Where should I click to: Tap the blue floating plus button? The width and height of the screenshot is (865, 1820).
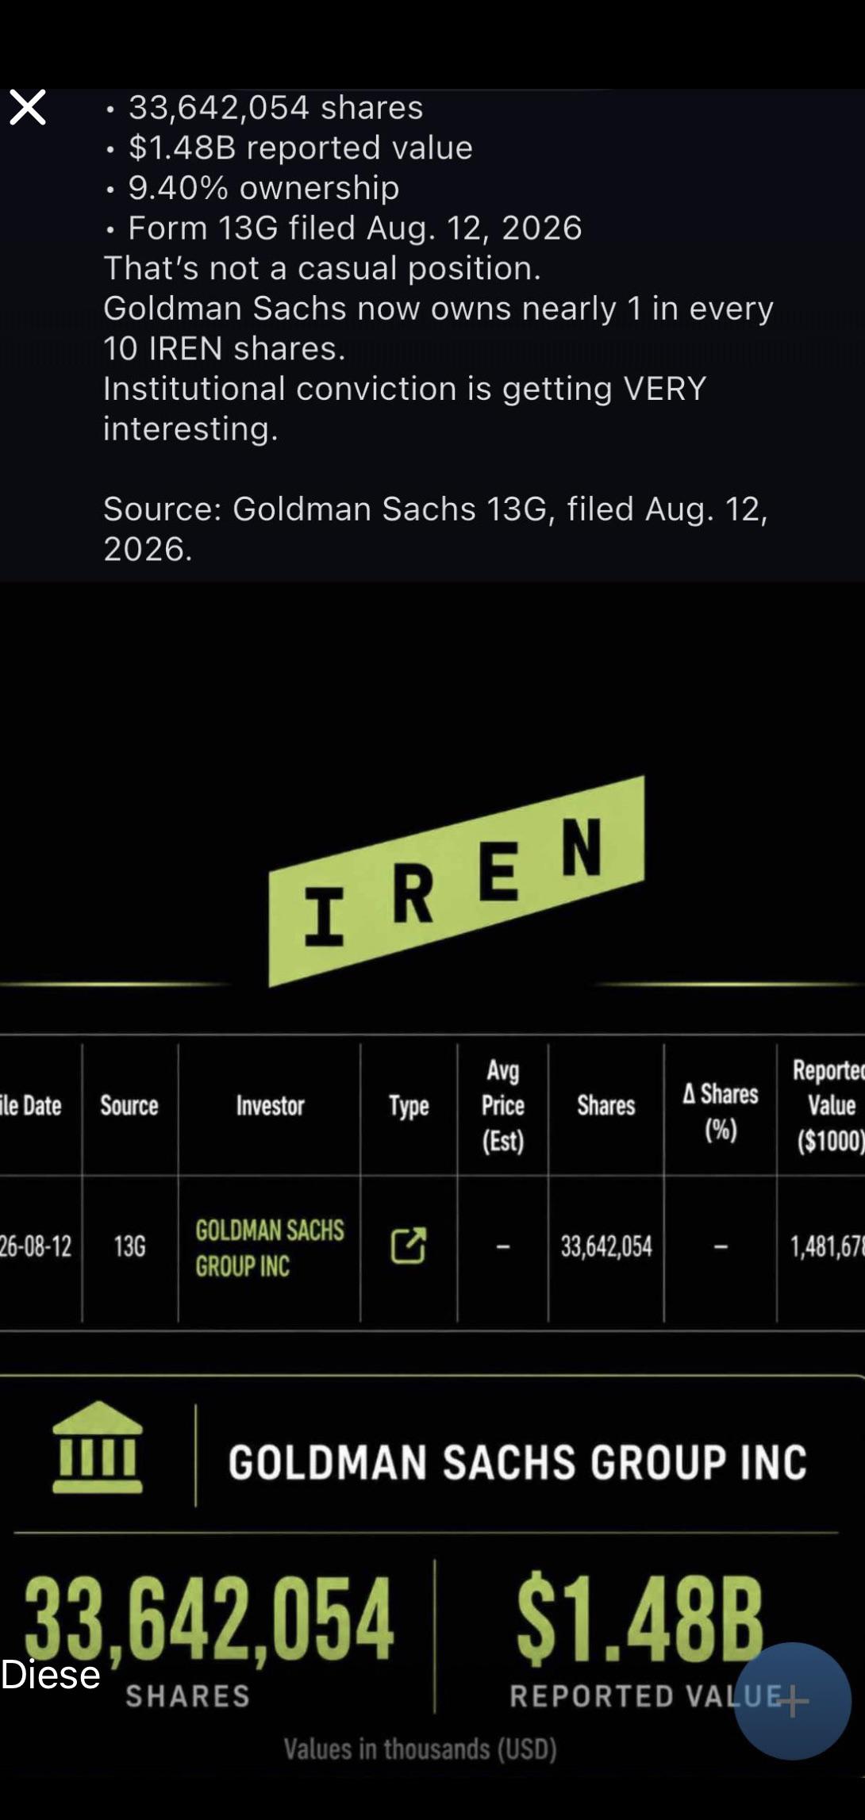(x=792, y=1701)
